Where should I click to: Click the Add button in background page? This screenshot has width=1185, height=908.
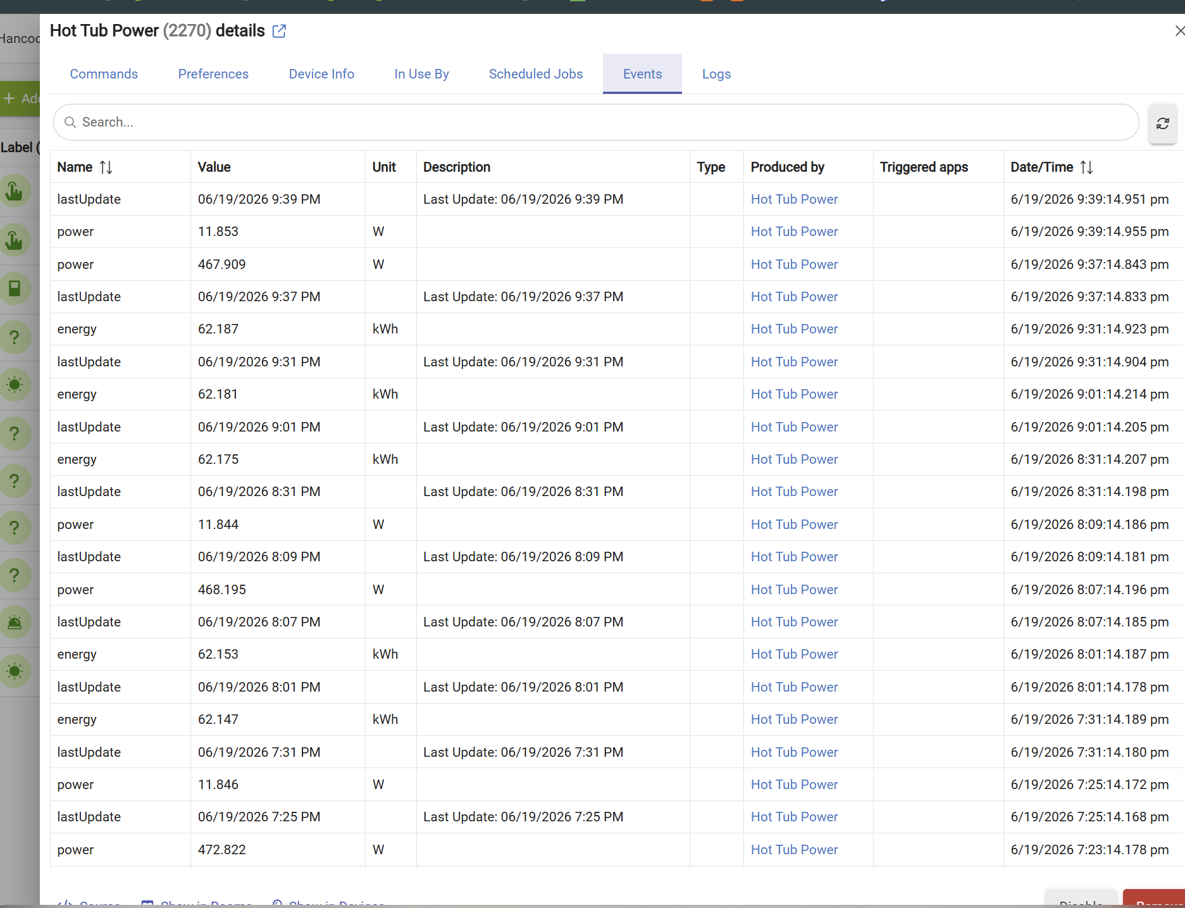coord(20,99)
